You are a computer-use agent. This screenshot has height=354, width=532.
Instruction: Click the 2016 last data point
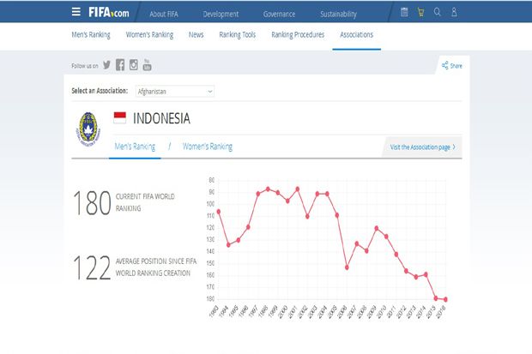click(445, 299)
